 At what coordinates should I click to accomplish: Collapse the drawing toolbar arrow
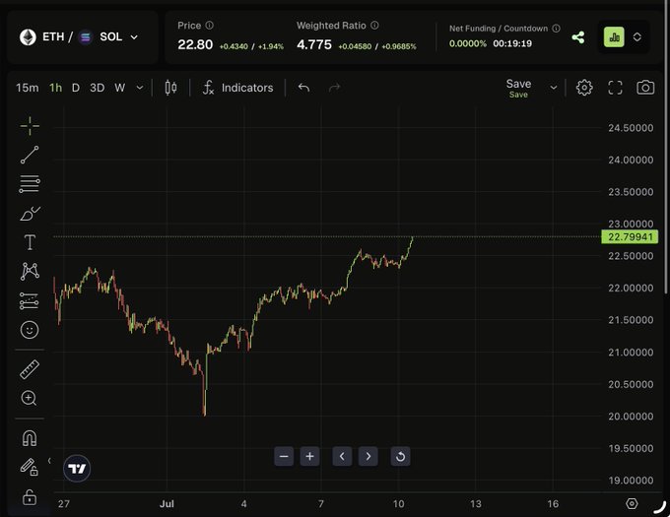click(49, 461)
